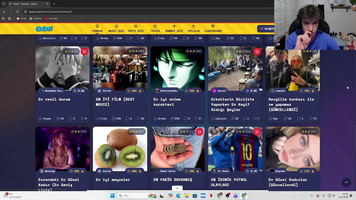Click the crown badge on En rezil durum
356x200 pixels.
(84, 51)
